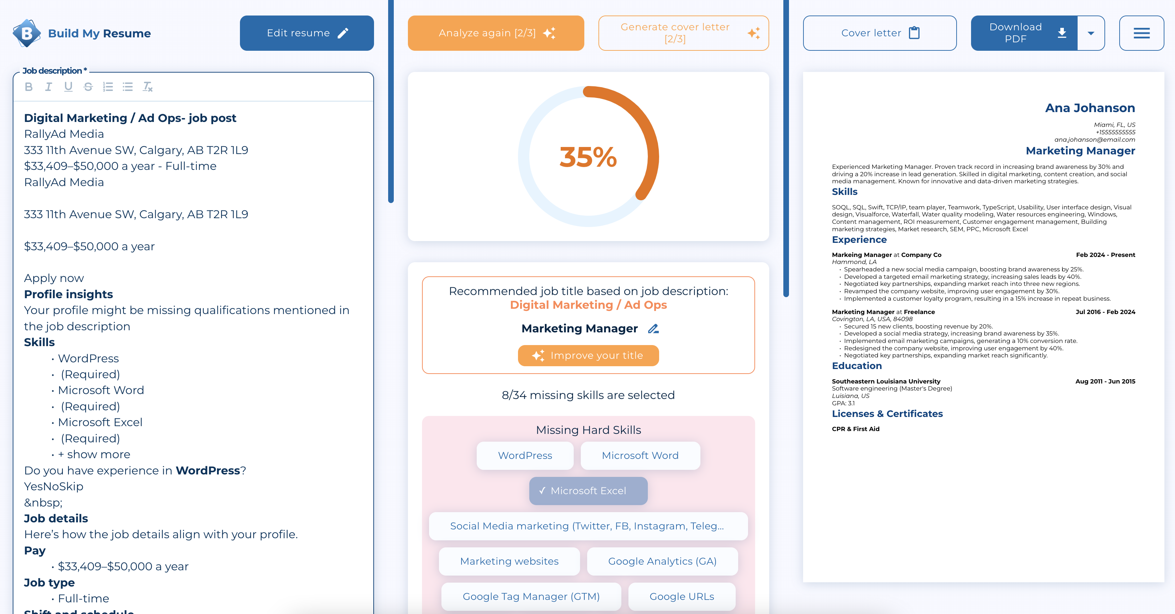The width and height of the screenshot is (1175, 614).
Task: Select the Google Analytics (GA) skill
Action: pyautogui.click(x=662, y=561)
